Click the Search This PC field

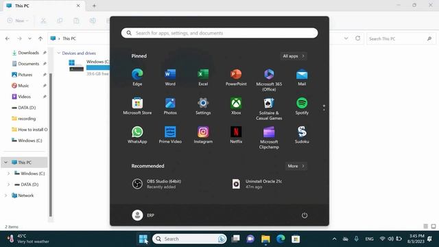[x=401, y=38]
